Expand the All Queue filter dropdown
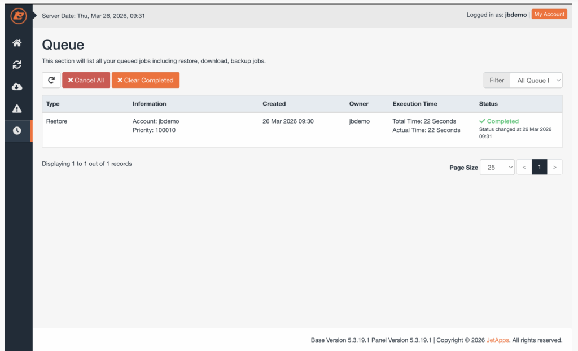Image resolution: width=578 pixels, height=351 pixels. 536,80
